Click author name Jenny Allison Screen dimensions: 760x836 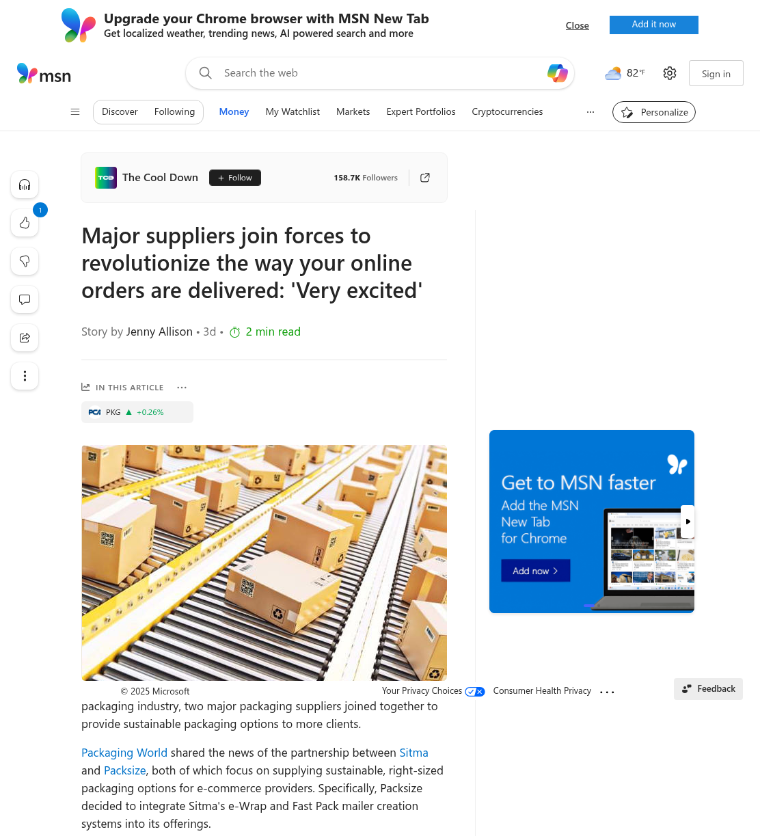[159, 332]
